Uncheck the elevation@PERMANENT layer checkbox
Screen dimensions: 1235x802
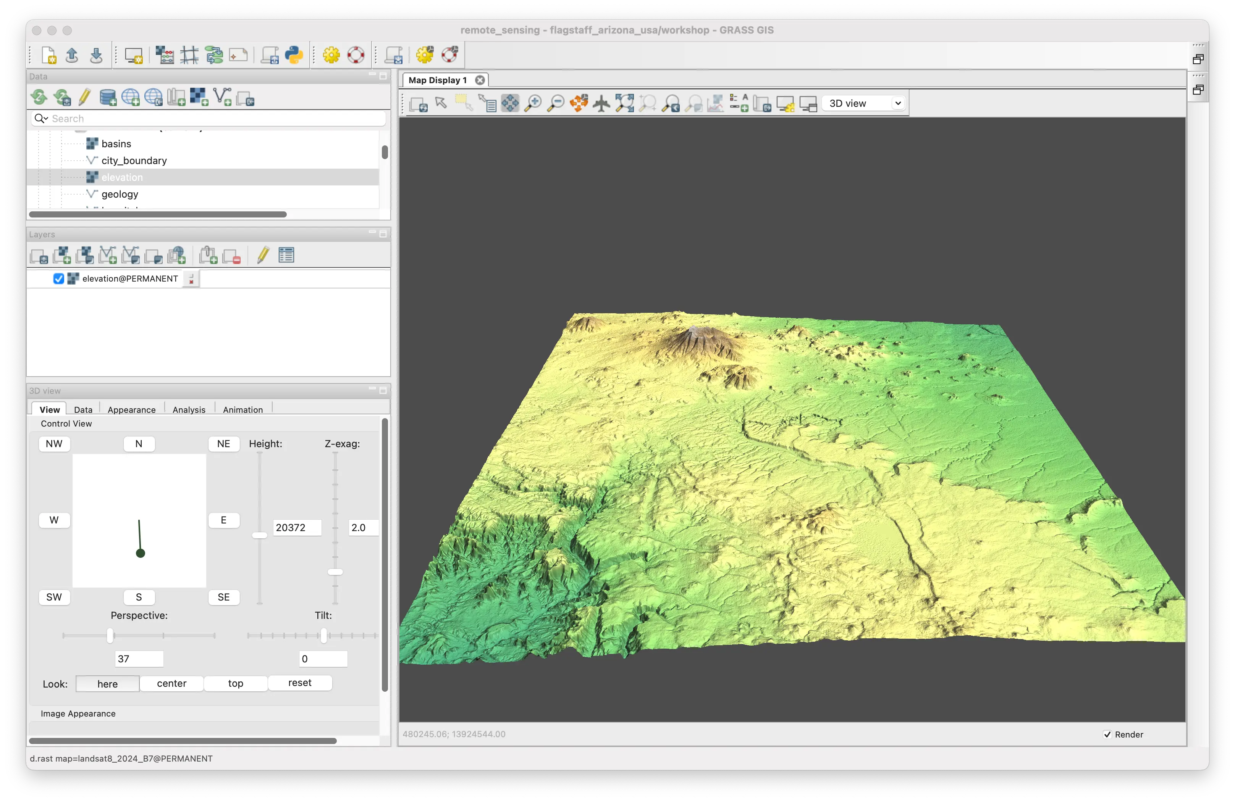[x=59, y=279]
